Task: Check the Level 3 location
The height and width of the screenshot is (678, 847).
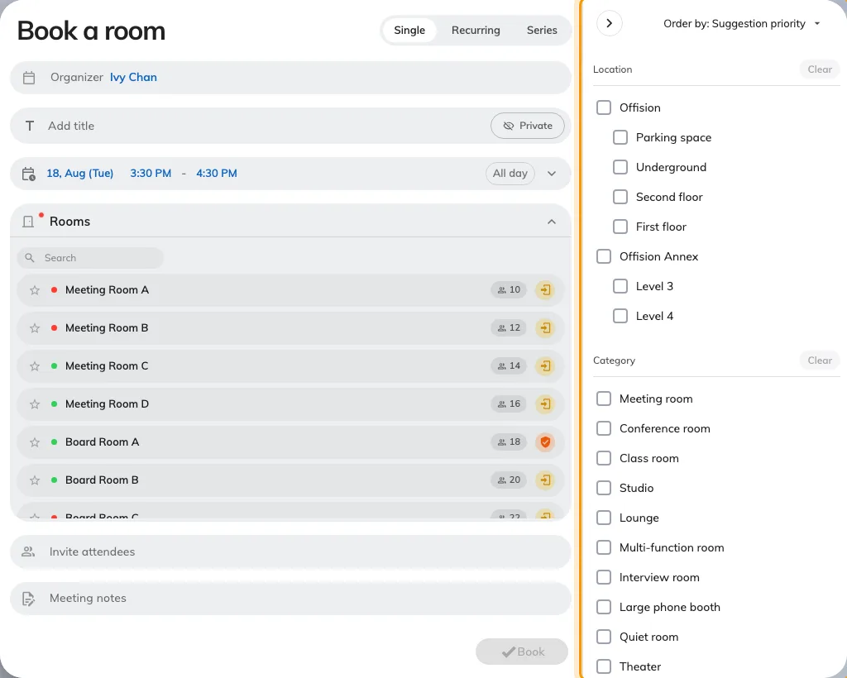Action: pyautogui.click(x=620, y=286)
